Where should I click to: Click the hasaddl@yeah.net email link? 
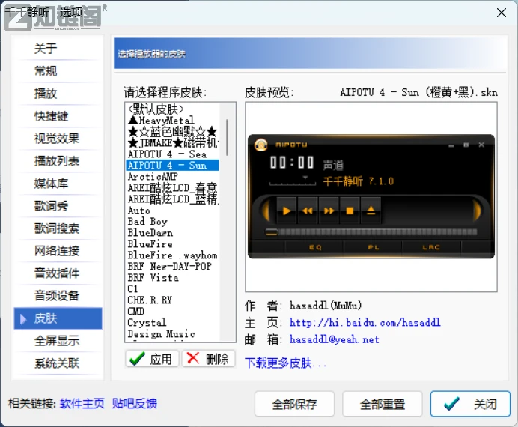pyautogui.click(x=335, y=339)
